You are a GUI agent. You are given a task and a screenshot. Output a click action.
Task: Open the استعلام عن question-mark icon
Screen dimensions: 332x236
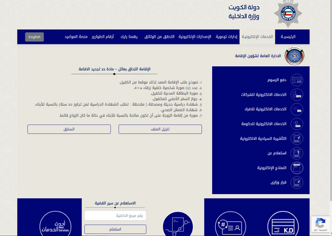click(297, 153)
